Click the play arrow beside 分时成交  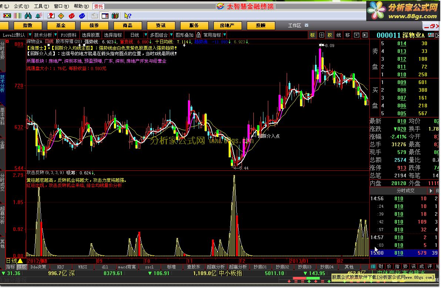coord(431,191)
